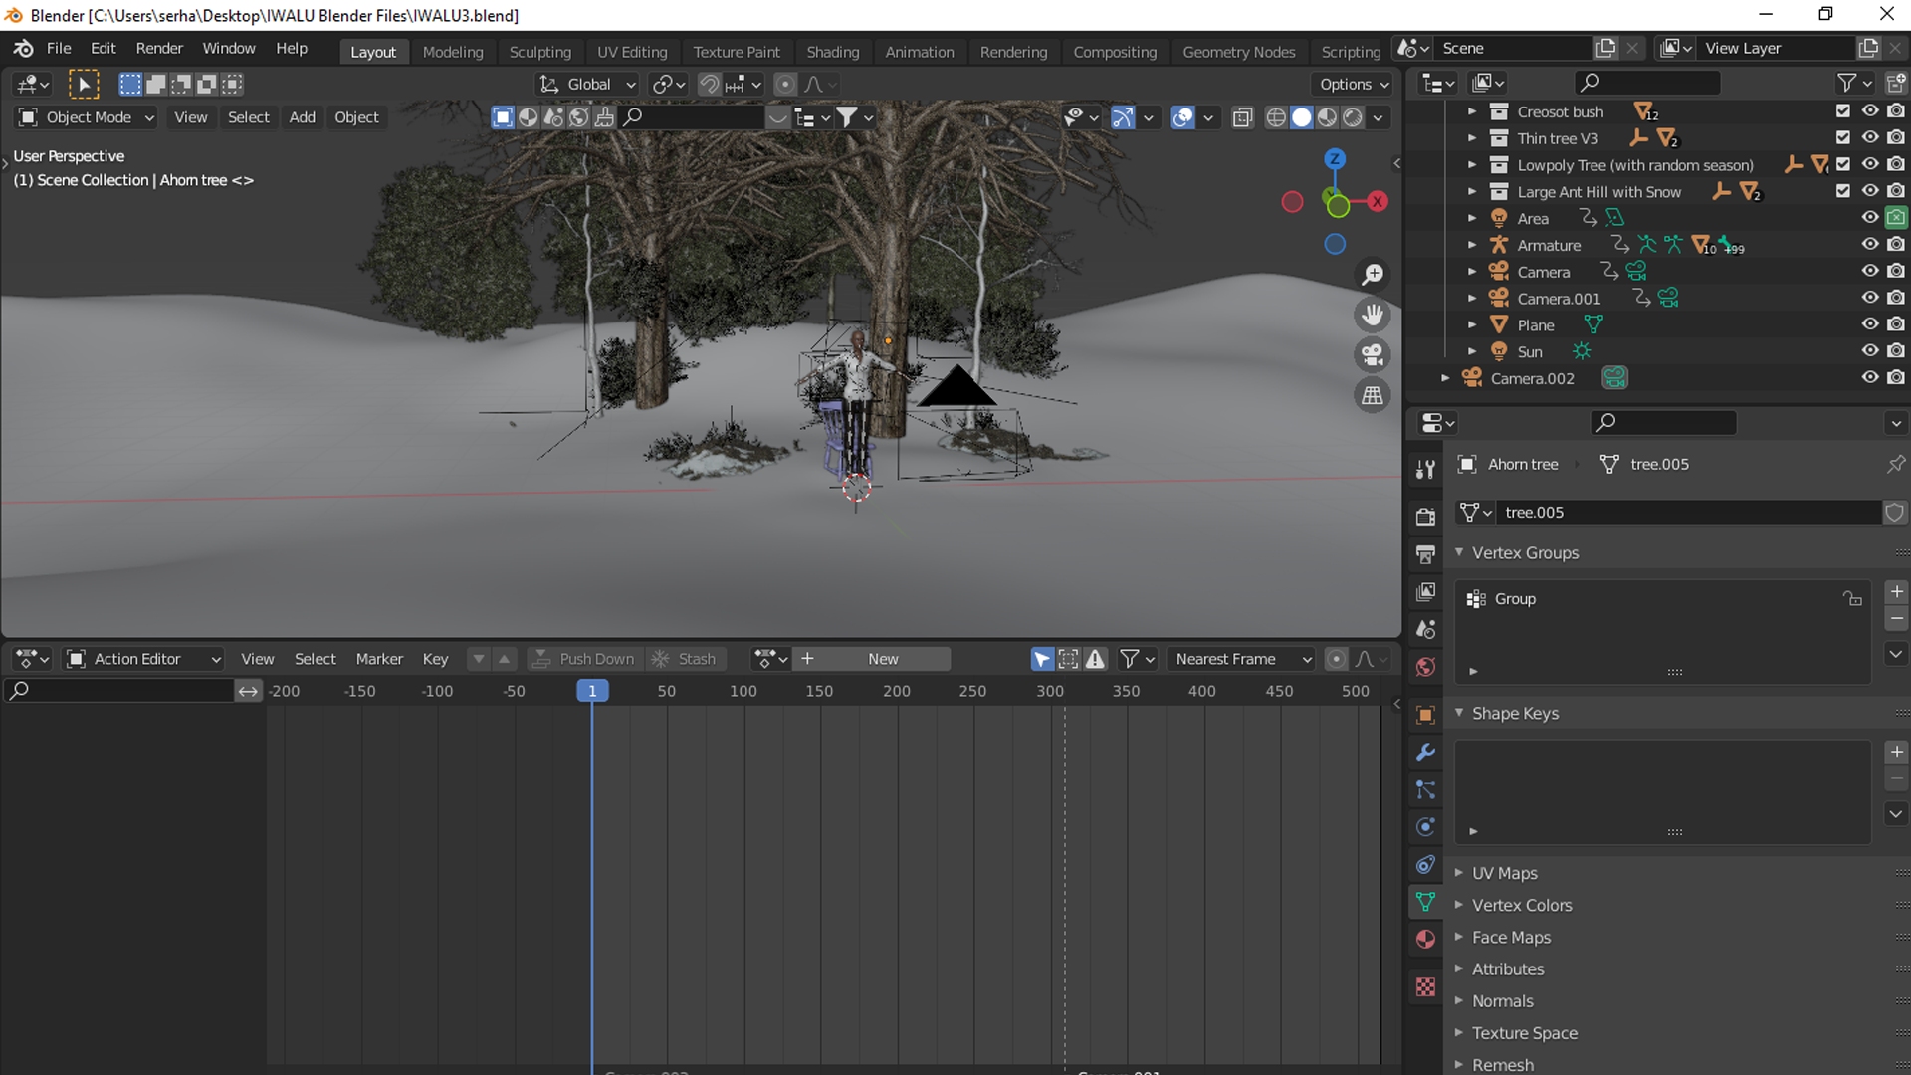Toggle Show Overlays button in viewport header
Image resolution: width=1911 pixels, height=1075 pixels.
click(1182, 117)
